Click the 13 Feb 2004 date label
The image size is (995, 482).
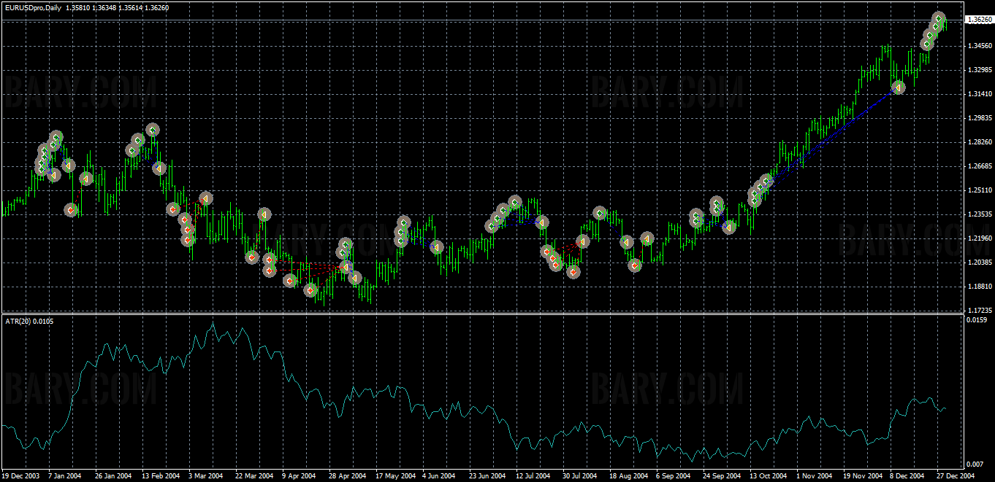(160, 475)
